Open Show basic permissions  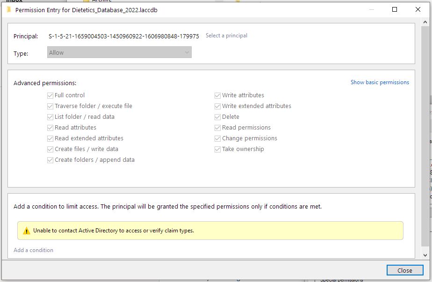click(380, 82)
